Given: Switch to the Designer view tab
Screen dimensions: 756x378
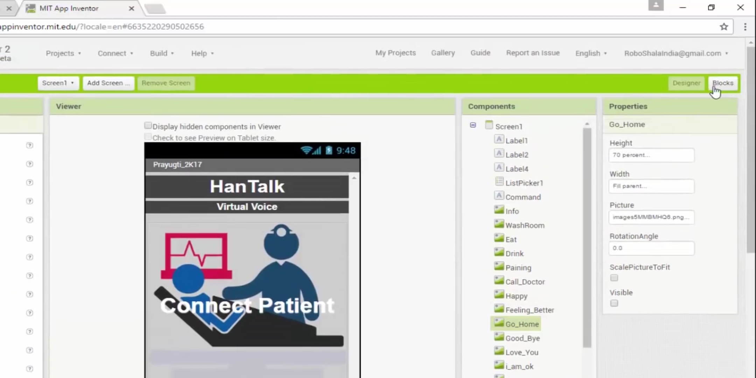Looking at the screenshot, I should [686, 83].
